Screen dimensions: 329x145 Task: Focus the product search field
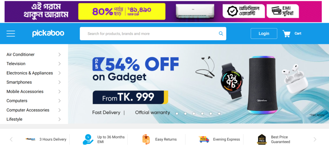click(153, 33)
